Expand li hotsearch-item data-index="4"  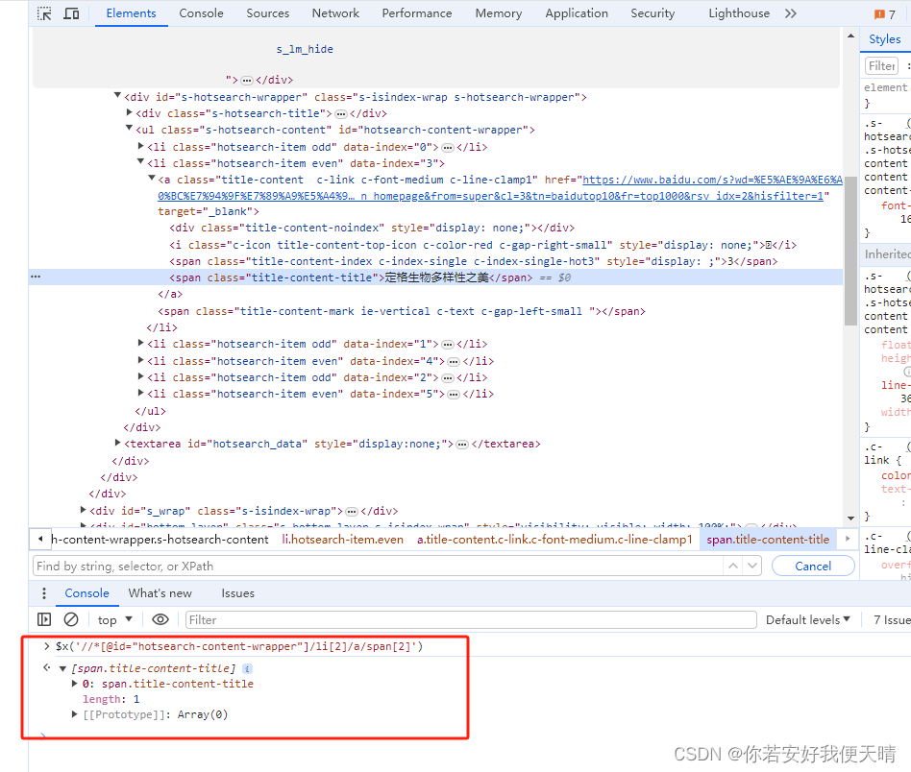coord(140,360)
